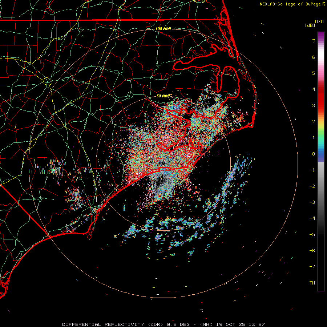Screen dimensions: 327x327
Task: Click the [dB] units label
Action: (x=310, y=25)
